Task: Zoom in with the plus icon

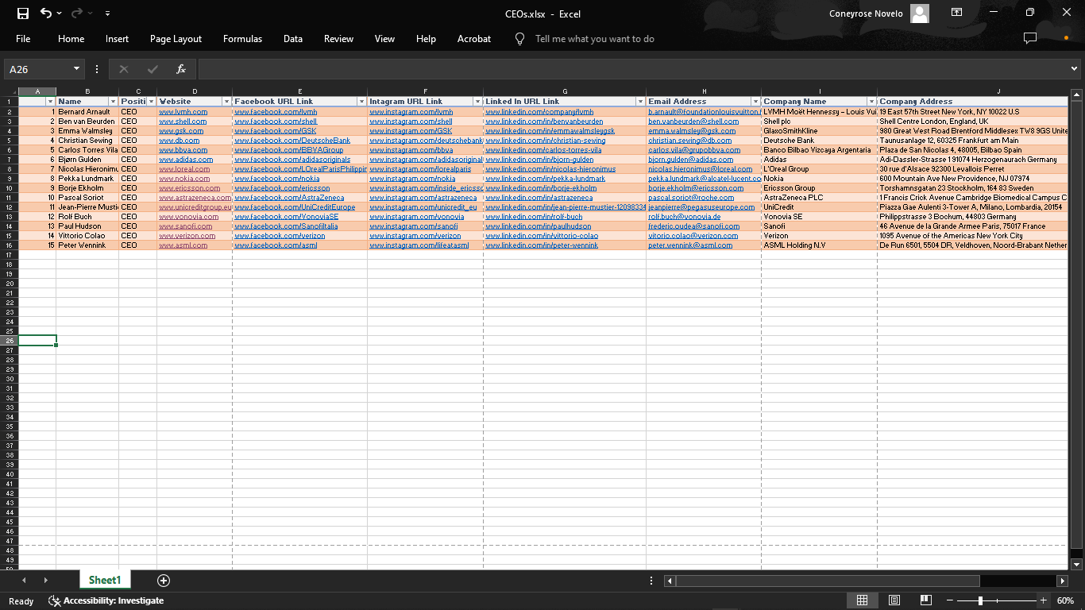Action: (1044, 600)
